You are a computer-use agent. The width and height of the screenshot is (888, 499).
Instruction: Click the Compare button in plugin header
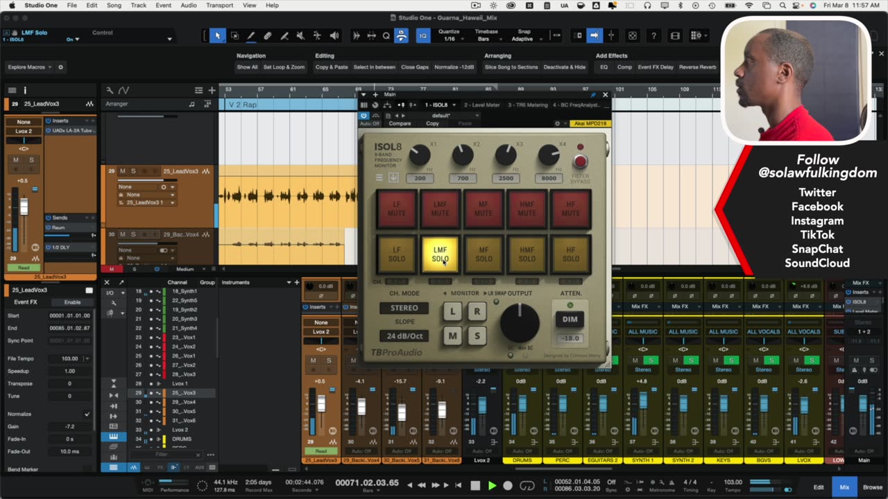(400, 123)
